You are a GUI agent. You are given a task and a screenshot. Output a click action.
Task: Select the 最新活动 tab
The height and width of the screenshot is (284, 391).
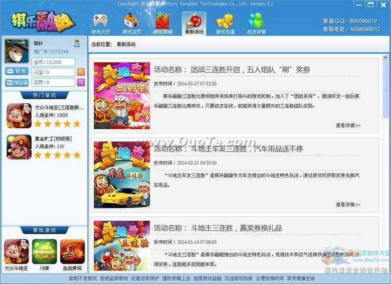(194, 24)
